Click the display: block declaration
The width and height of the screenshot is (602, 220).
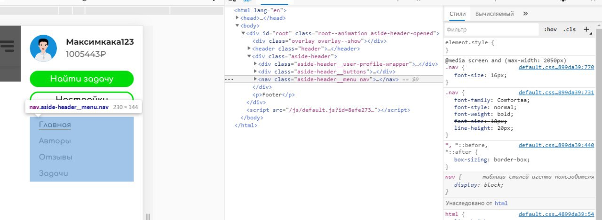pos(479,185)
